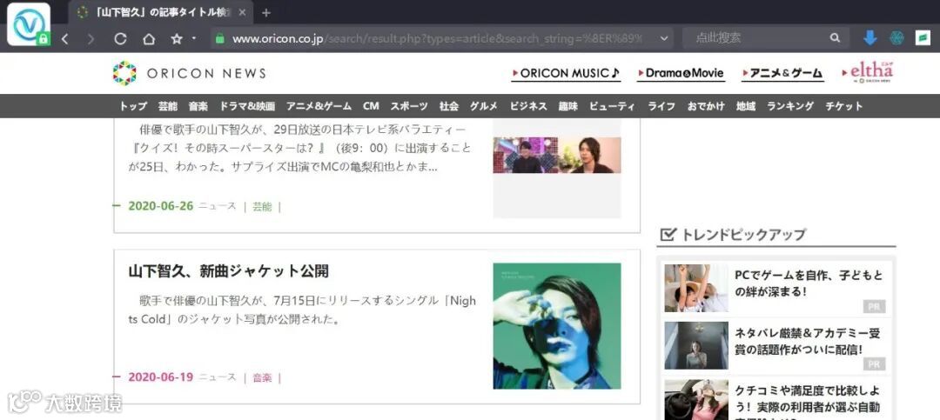940x420 pixels.
Task: Open the TV show article thumbnail
Action: (x=557, y=155)
